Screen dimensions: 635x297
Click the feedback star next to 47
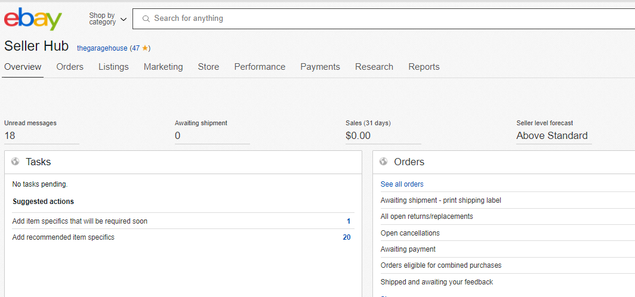coord(145,48)
